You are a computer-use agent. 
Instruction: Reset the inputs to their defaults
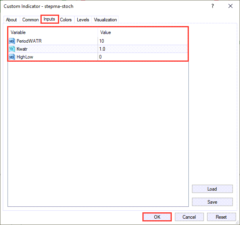[221, 217]
